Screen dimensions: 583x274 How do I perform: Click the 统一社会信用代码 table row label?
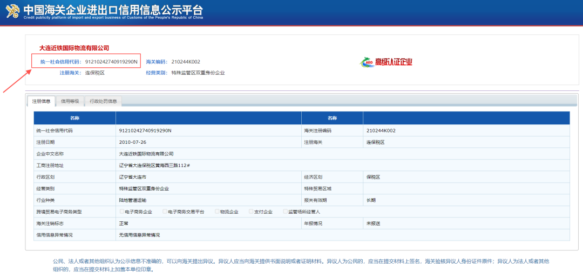coord(55,131)
